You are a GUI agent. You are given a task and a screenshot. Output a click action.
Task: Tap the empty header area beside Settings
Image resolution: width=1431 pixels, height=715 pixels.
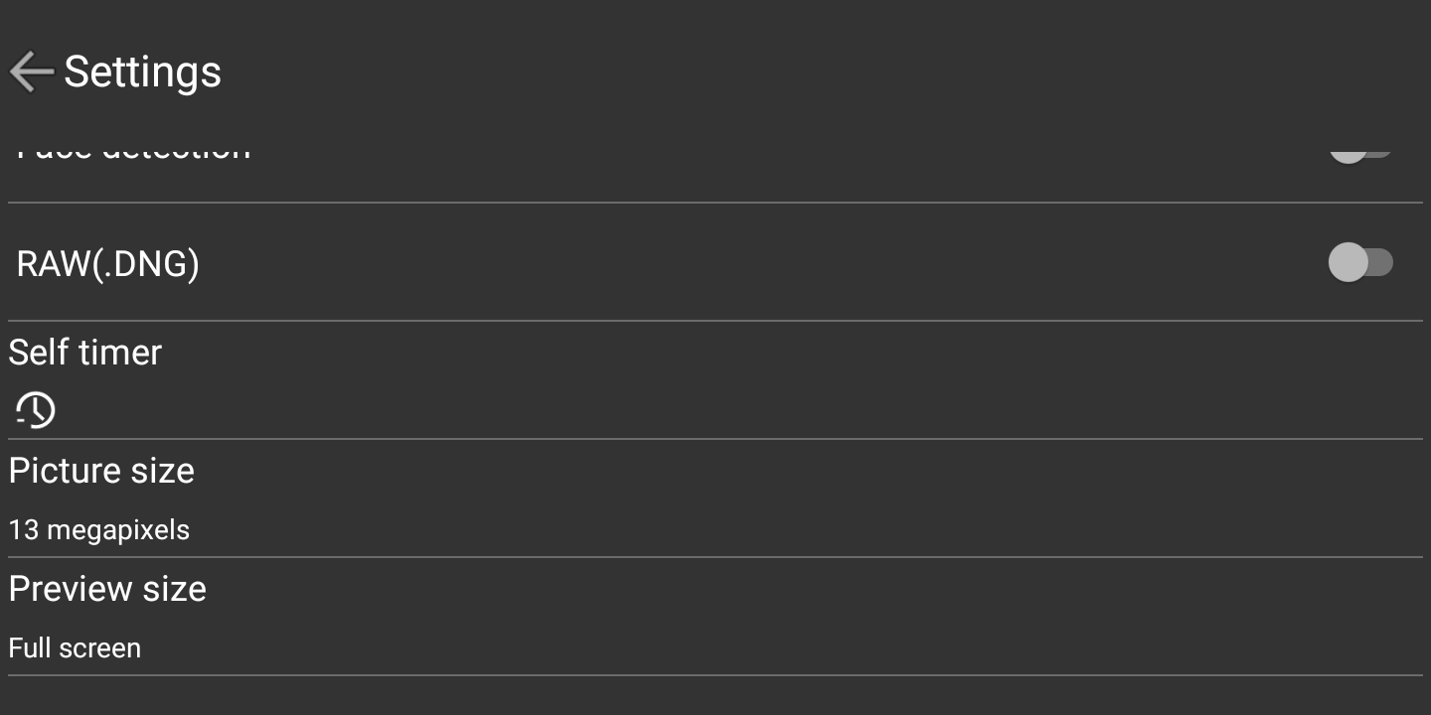coord(825,71)
